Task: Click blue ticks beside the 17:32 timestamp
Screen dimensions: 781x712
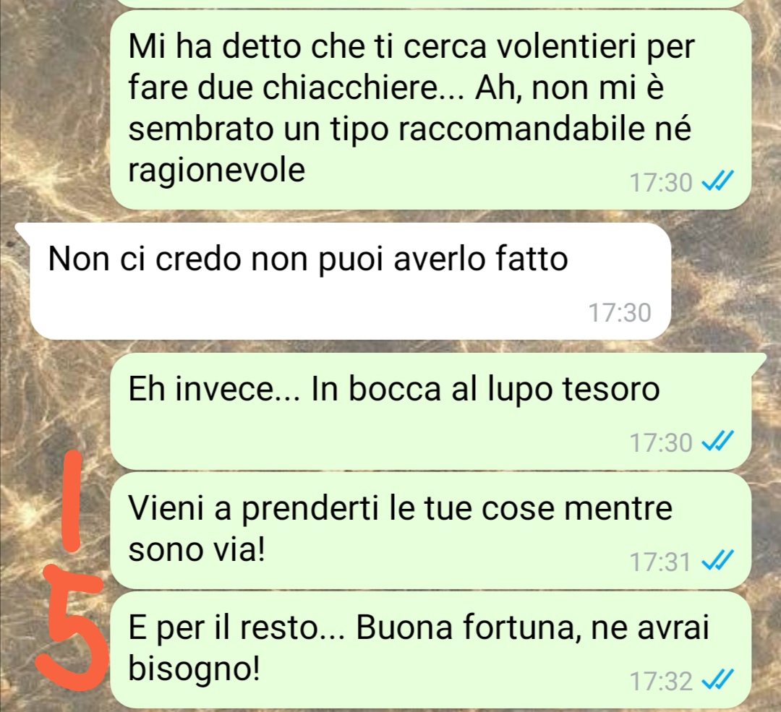Action: [718, 681]
